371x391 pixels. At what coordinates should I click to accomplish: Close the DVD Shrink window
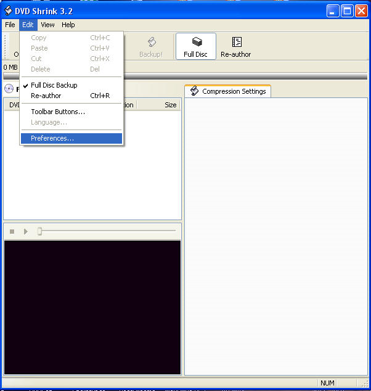pyautogui.click(x=361, y=11)
